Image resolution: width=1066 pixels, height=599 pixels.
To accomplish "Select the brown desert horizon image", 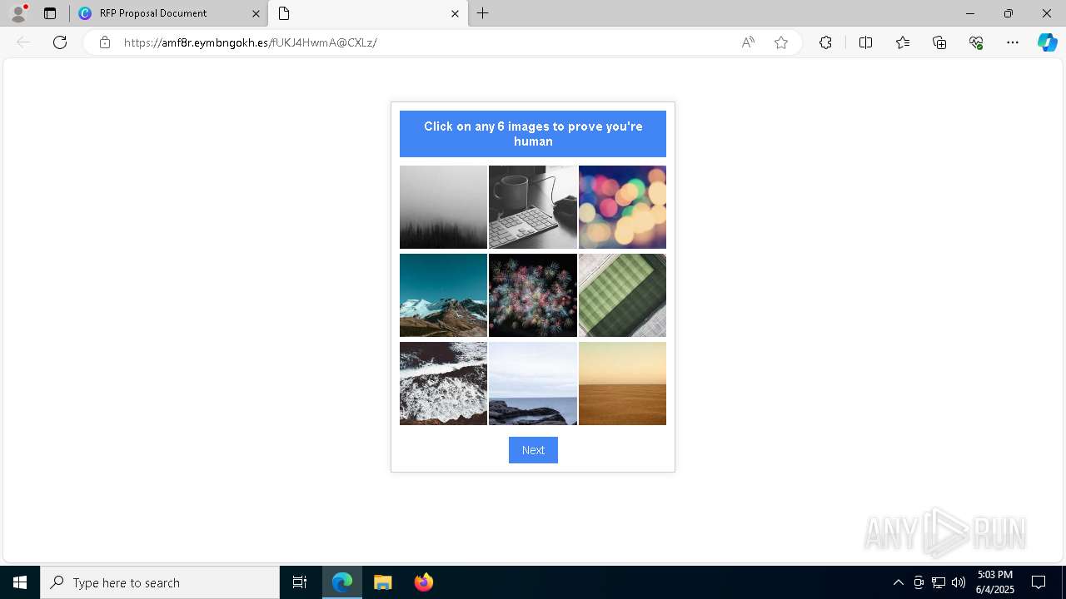I will [x=622, y=384].
